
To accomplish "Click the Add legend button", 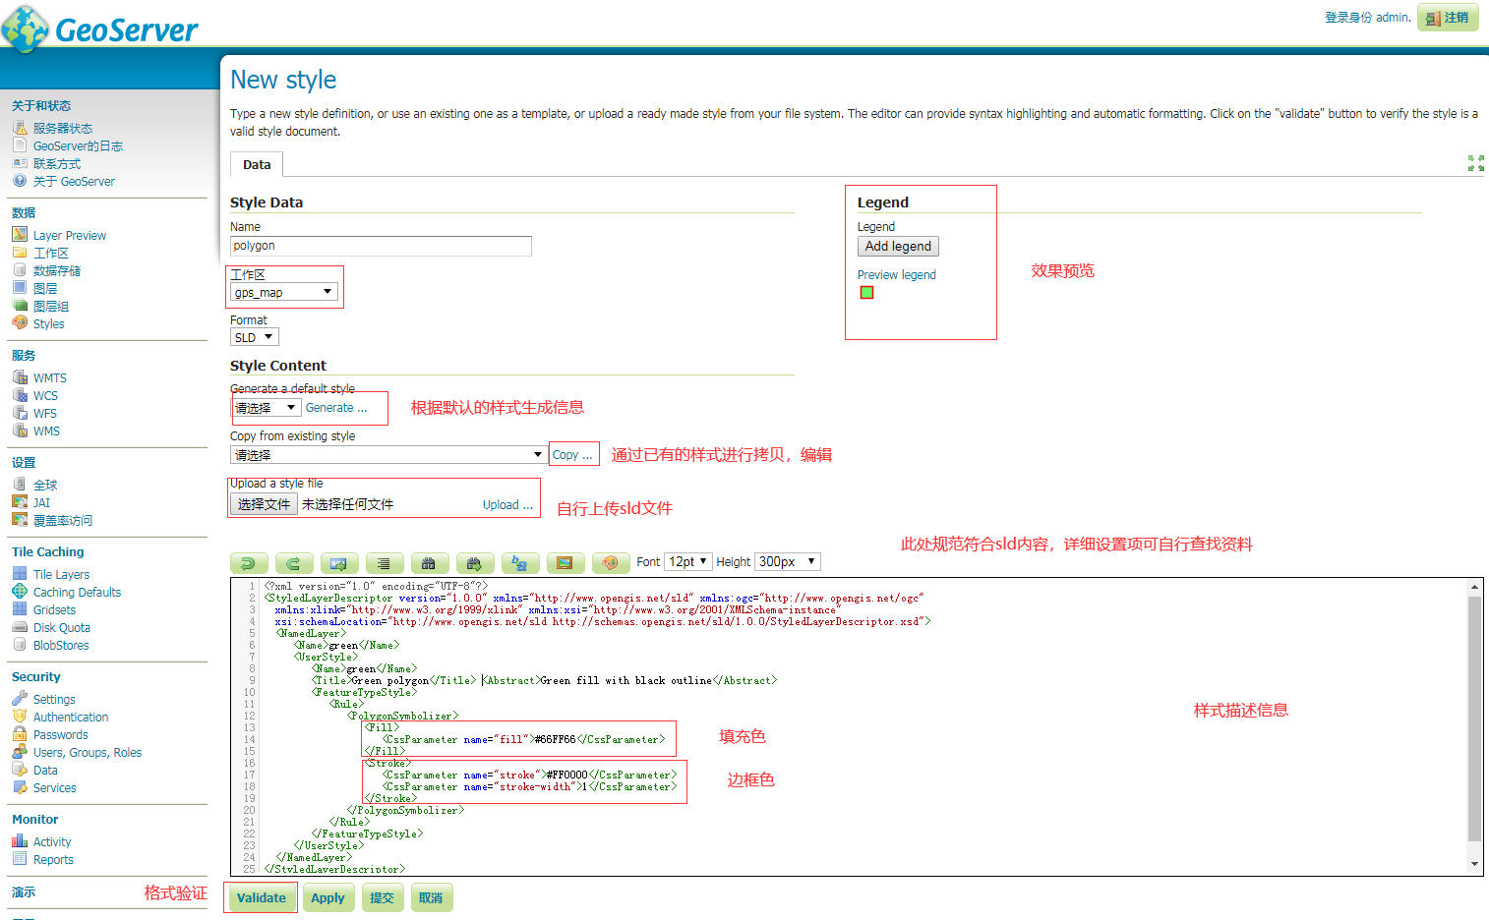I will point(898,247).
